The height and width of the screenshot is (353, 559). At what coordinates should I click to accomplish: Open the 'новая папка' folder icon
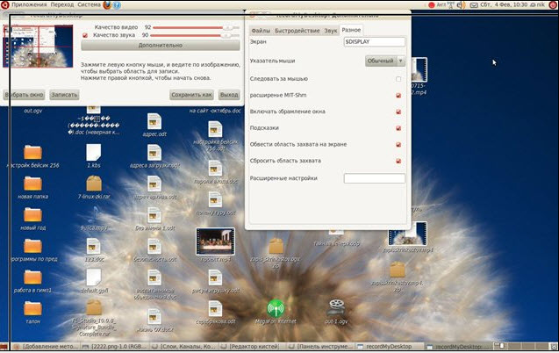pyautogui.click(x=32, y=184)
